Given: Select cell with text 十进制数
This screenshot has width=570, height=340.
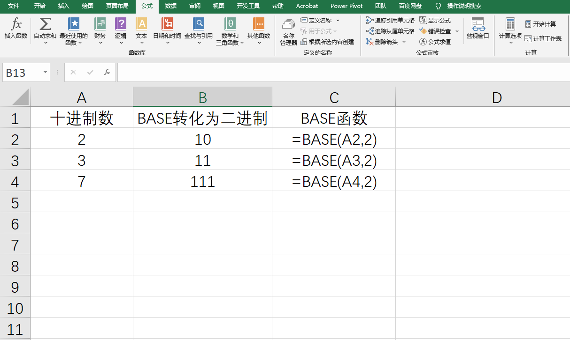Looking at the screenshot, I should pyautogui.click(x=82, y=118).
